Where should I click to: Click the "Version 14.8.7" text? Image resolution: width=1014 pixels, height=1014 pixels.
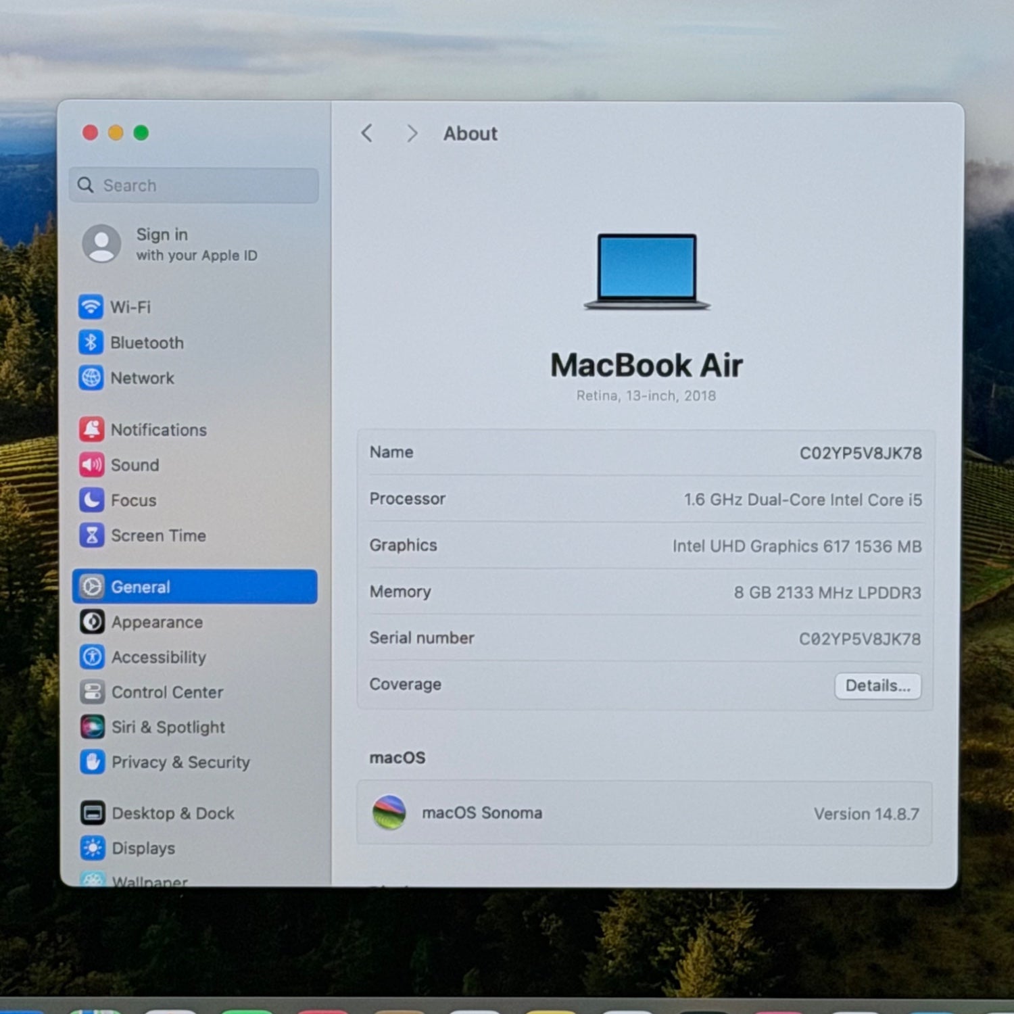[x=867, y=815]
